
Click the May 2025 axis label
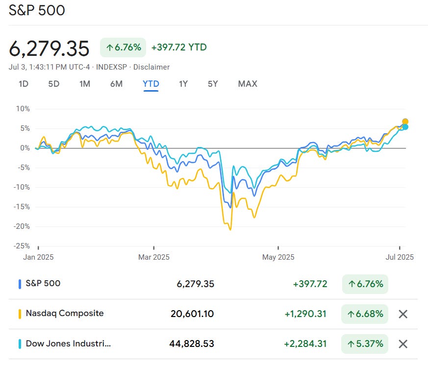[278, 257]
